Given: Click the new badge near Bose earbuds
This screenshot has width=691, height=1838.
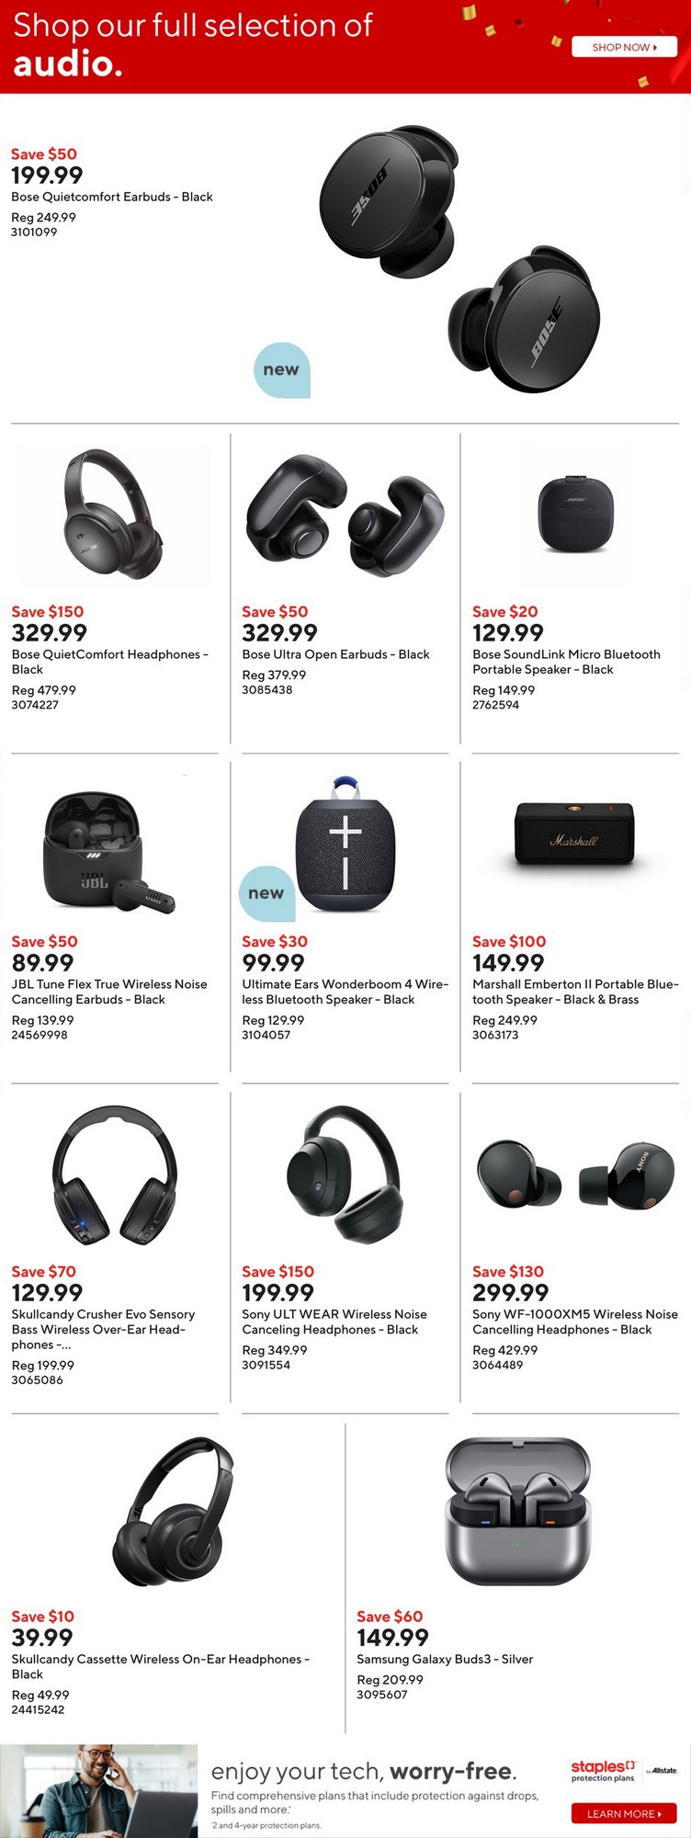Looking at the screenshot, I should pyautogui.click(x=281, y=370).
